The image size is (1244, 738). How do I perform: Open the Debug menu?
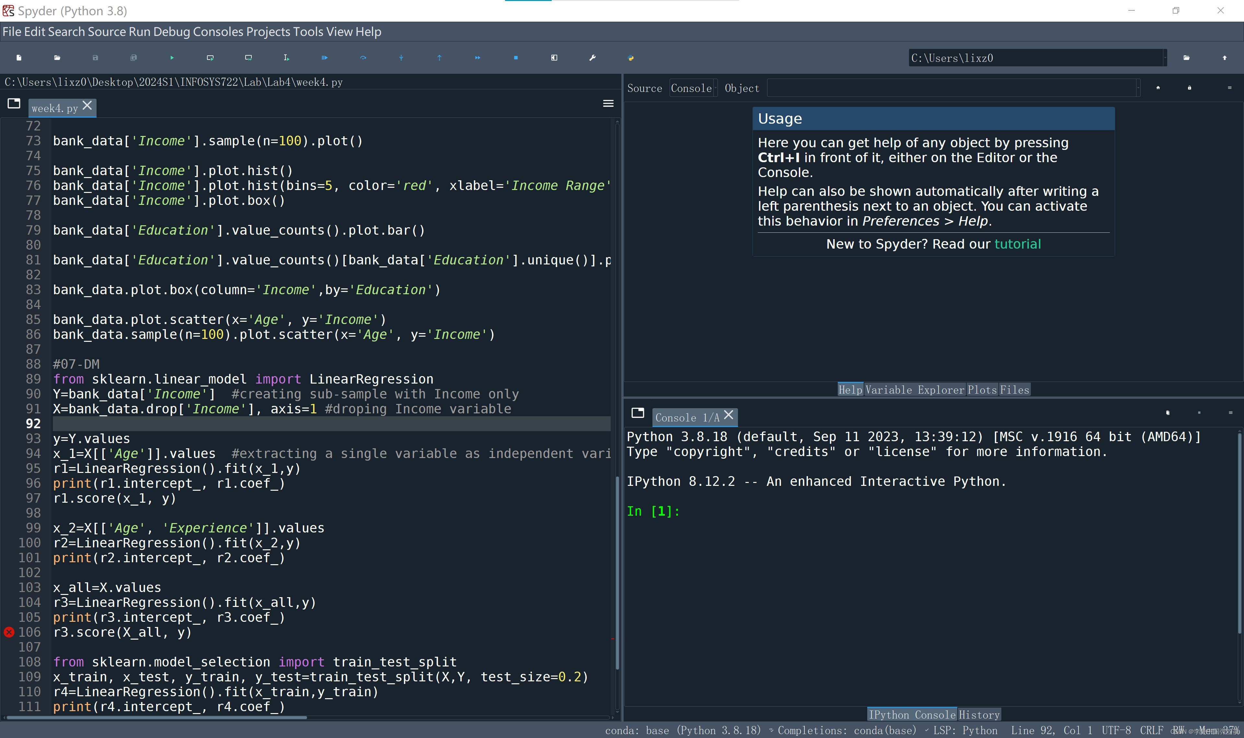click(x=171, y=32)
